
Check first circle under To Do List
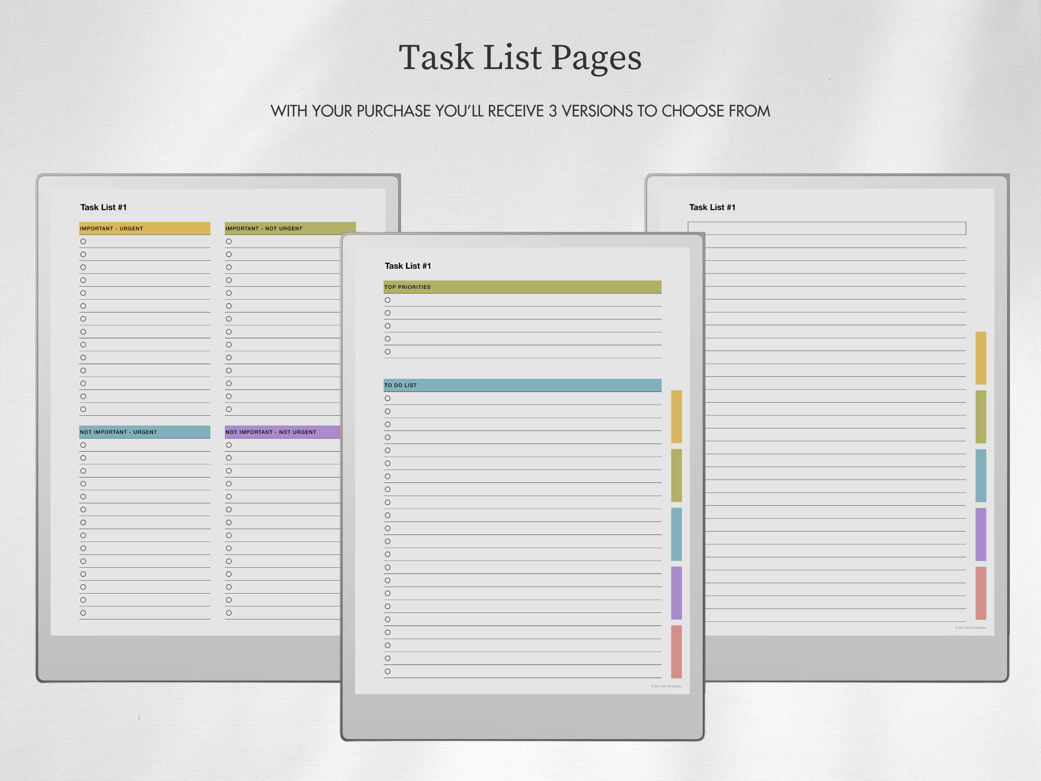(388, 398)
